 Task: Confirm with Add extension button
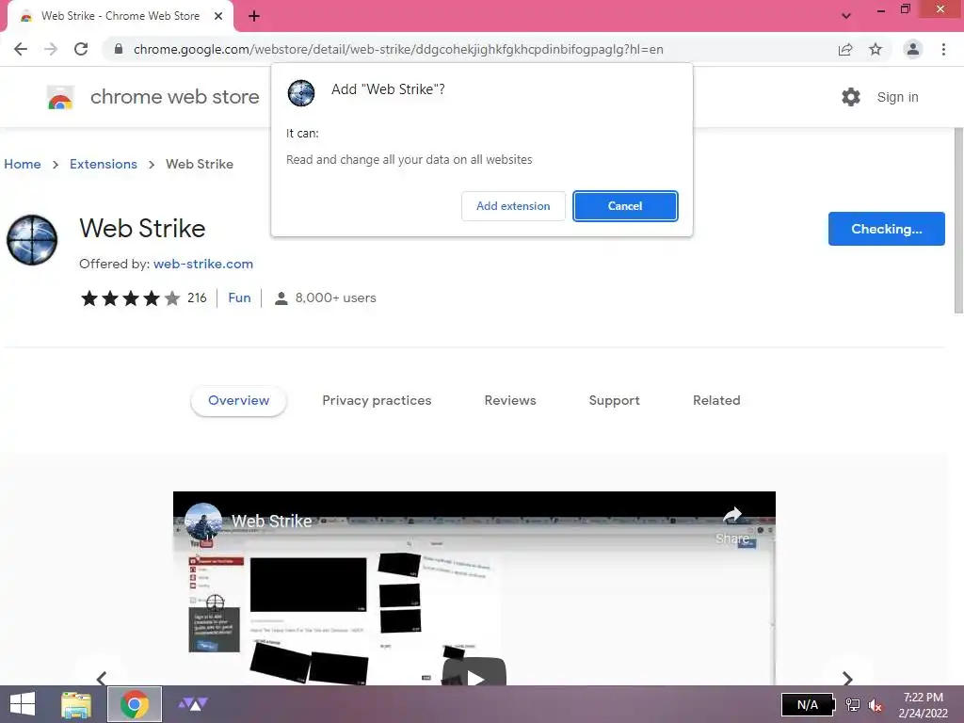513,206
